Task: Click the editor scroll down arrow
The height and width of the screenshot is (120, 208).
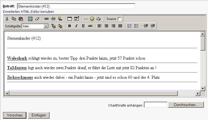Action: coord(202,88)
